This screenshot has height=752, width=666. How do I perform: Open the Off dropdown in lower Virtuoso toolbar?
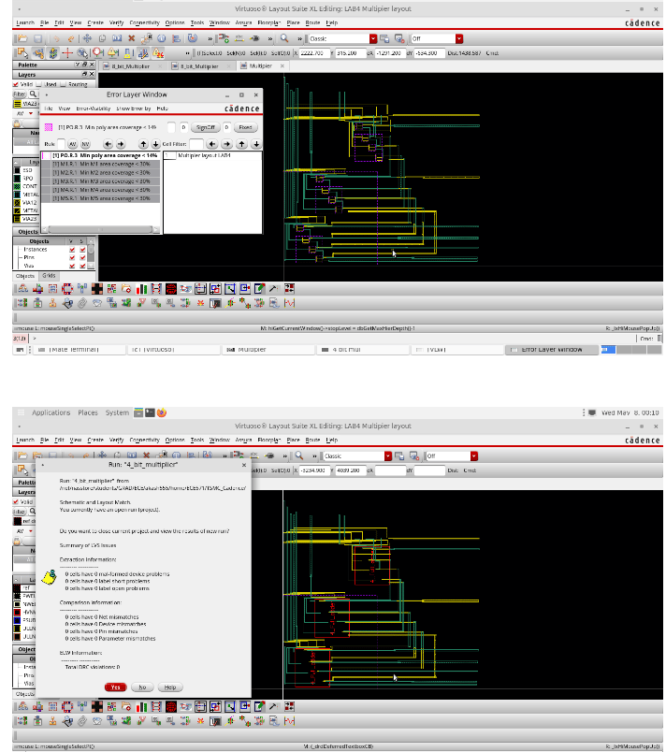tap(473, 456)
